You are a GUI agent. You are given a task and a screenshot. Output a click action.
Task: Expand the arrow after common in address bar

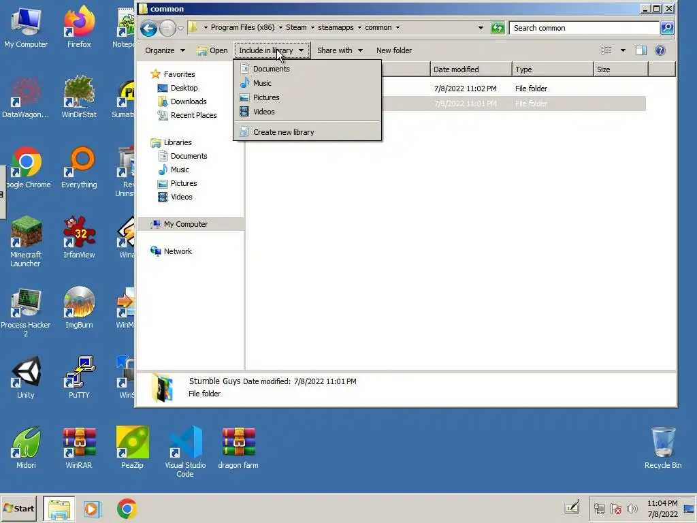pos(398,27)
